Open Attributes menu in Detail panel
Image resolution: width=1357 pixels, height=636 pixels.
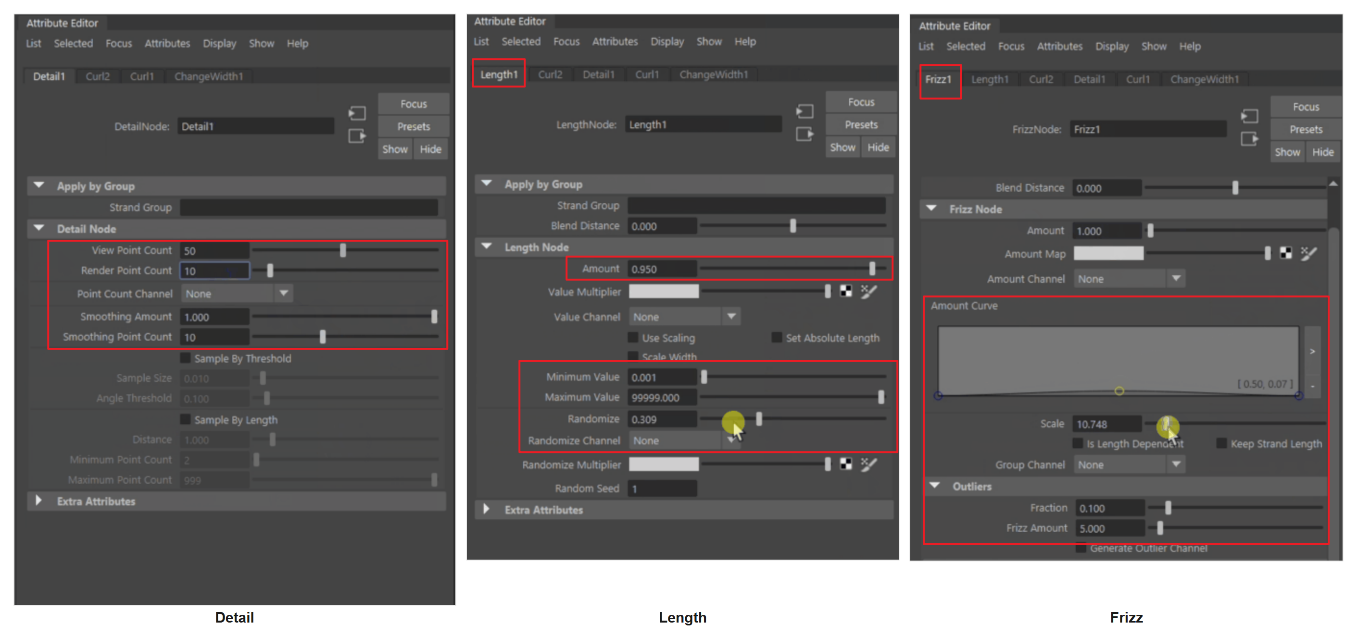point(167,43)
